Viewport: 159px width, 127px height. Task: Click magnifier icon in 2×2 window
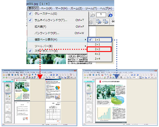tap(68, 78)
